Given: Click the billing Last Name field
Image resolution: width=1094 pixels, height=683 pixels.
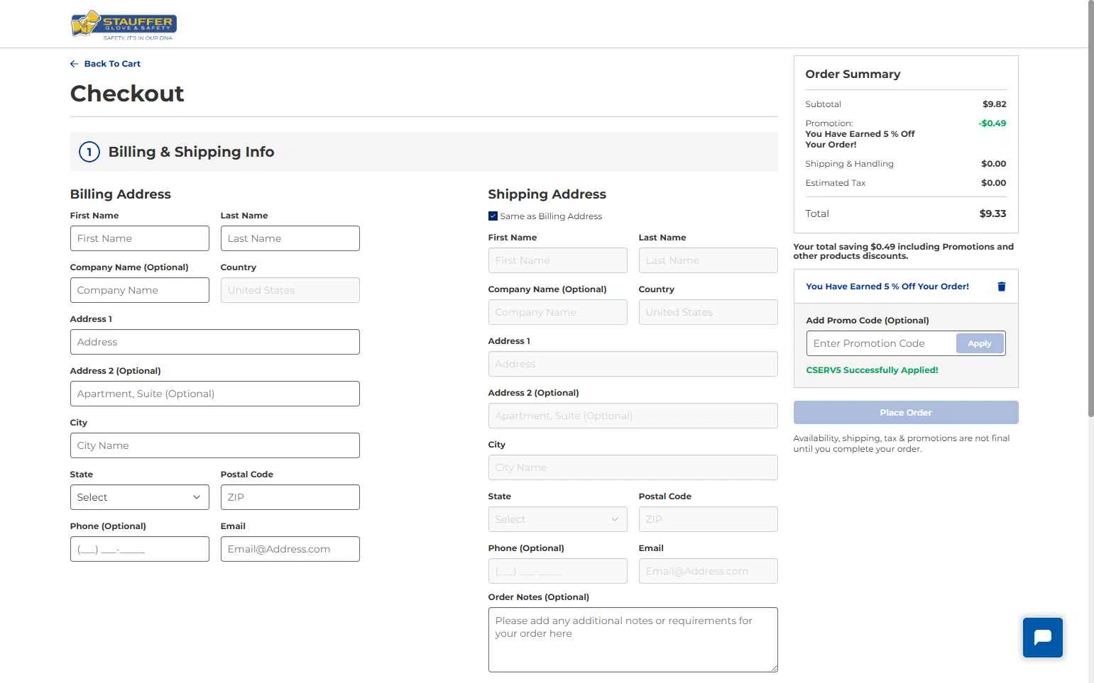Looking at the screenshot, I should pos(290,238).
